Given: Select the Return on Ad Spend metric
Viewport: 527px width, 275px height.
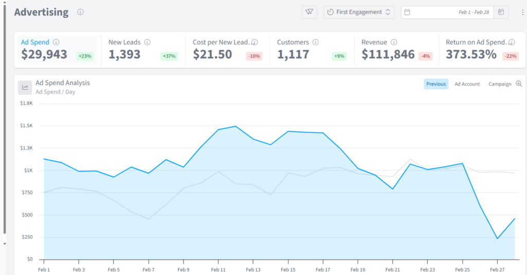Looking at the screenshot, I should [482, 50].
